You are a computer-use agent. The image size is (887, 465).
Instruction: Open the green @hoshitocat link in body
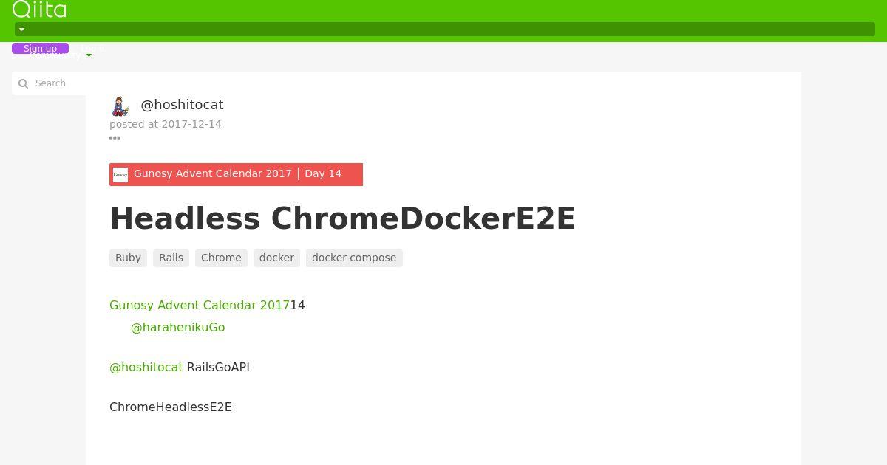(146, 367)
